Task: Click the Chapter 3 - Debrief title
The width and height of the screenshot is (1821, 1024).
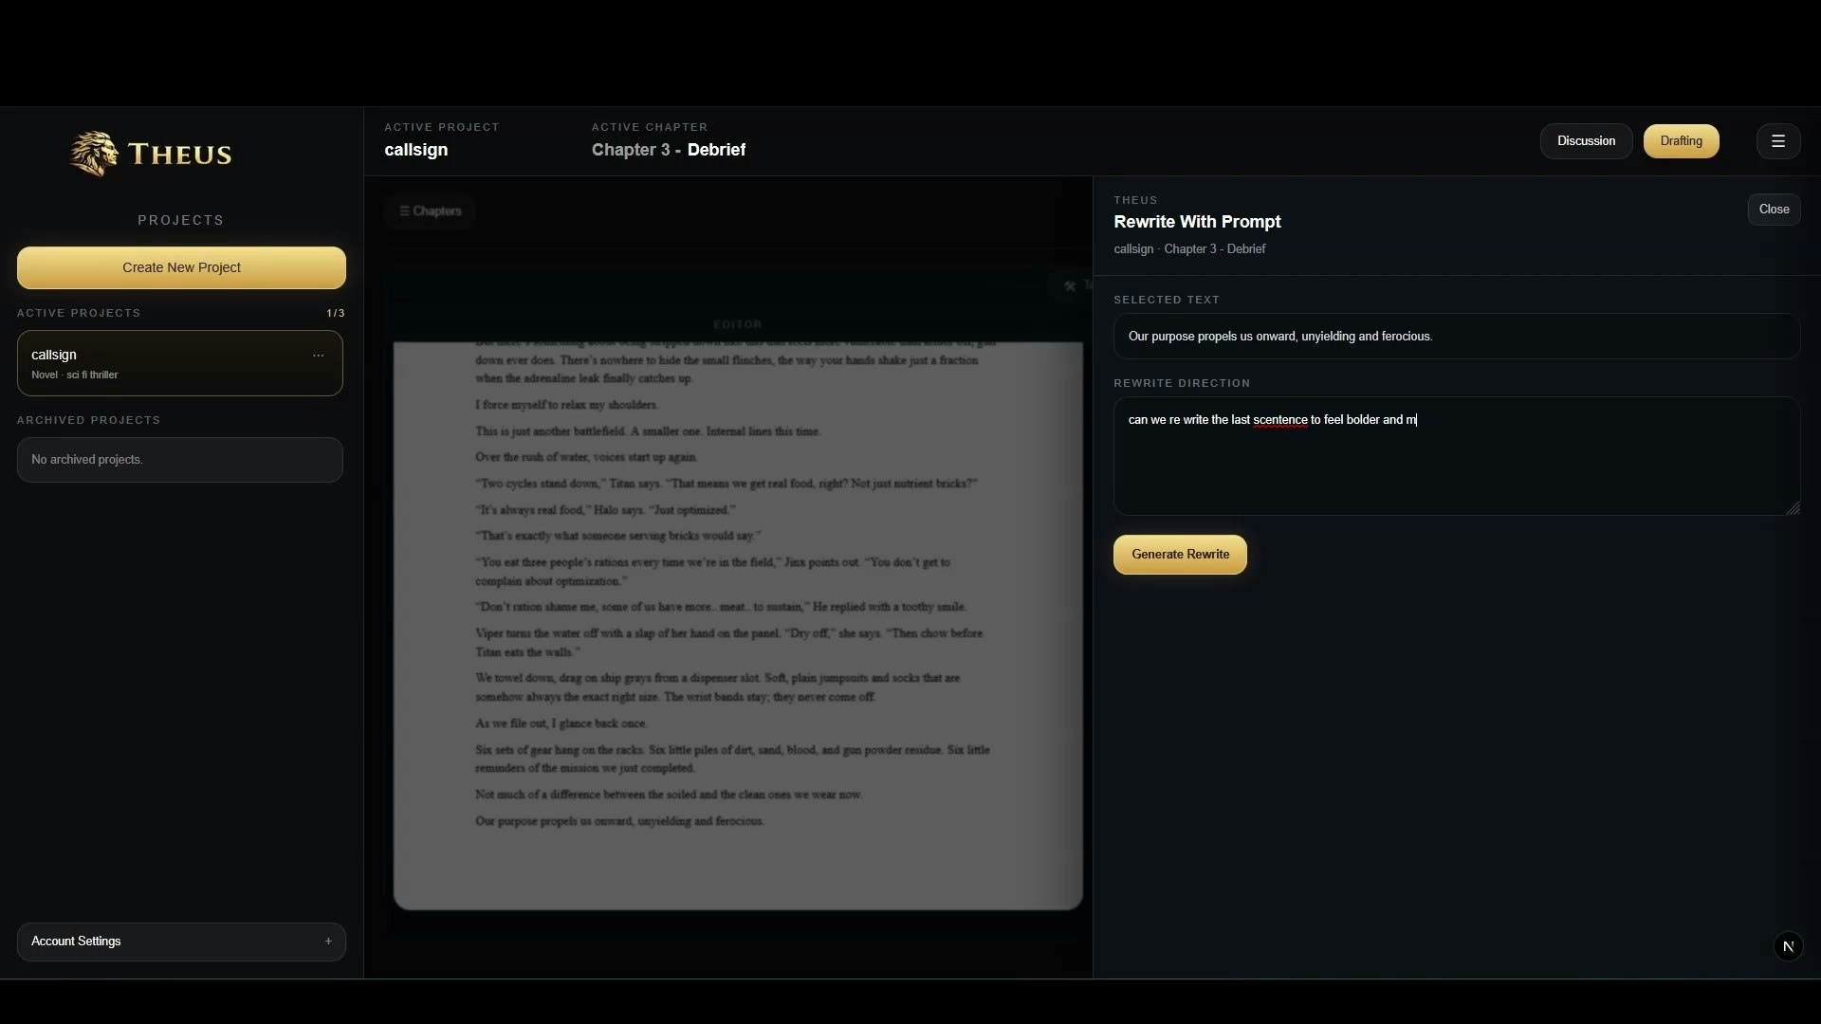Action: point(668,150)
